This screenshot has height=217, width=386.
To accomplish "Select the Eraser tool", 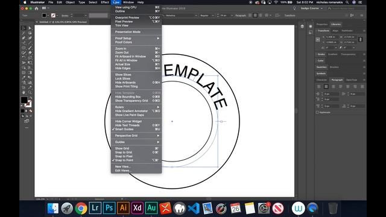I will click(x=30, y=52).
